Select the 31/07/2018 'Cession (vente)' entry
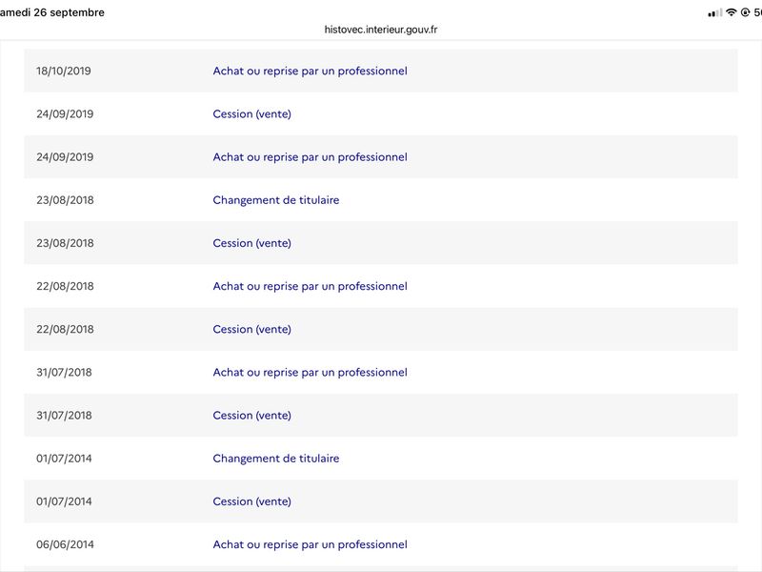762x572 pixels. [x=381, y=415]
